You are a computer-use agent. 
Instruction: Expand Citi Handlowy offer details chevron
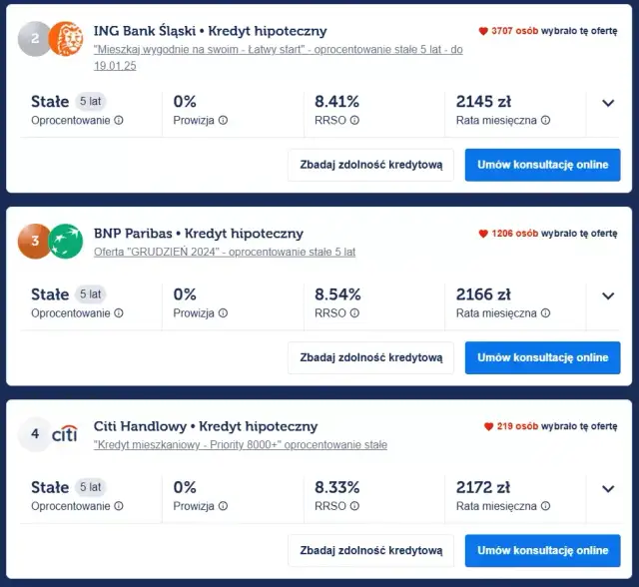[608, 489]
